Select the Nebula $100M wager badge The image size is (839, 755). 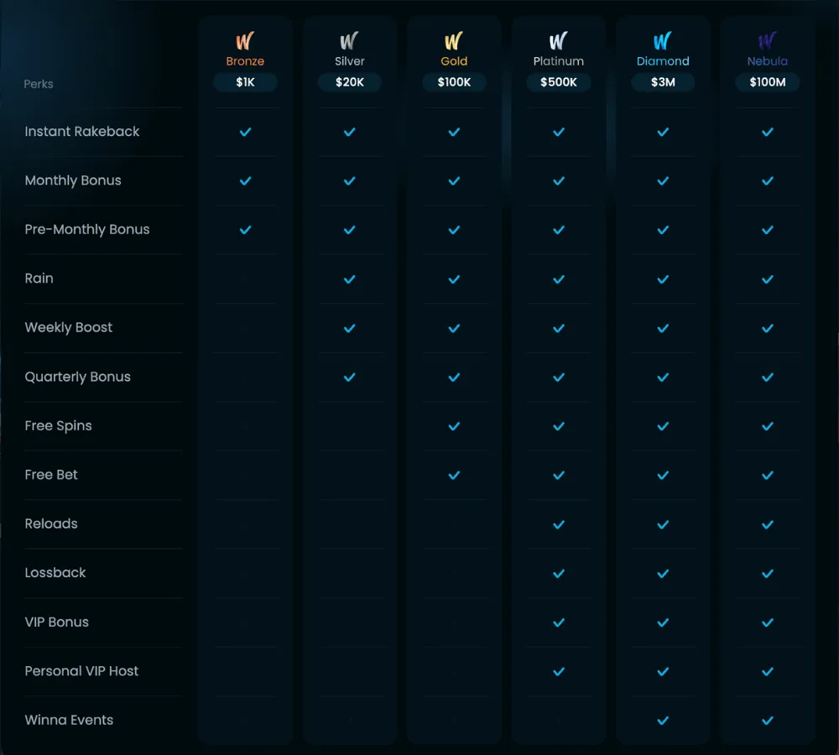(767, 82)
